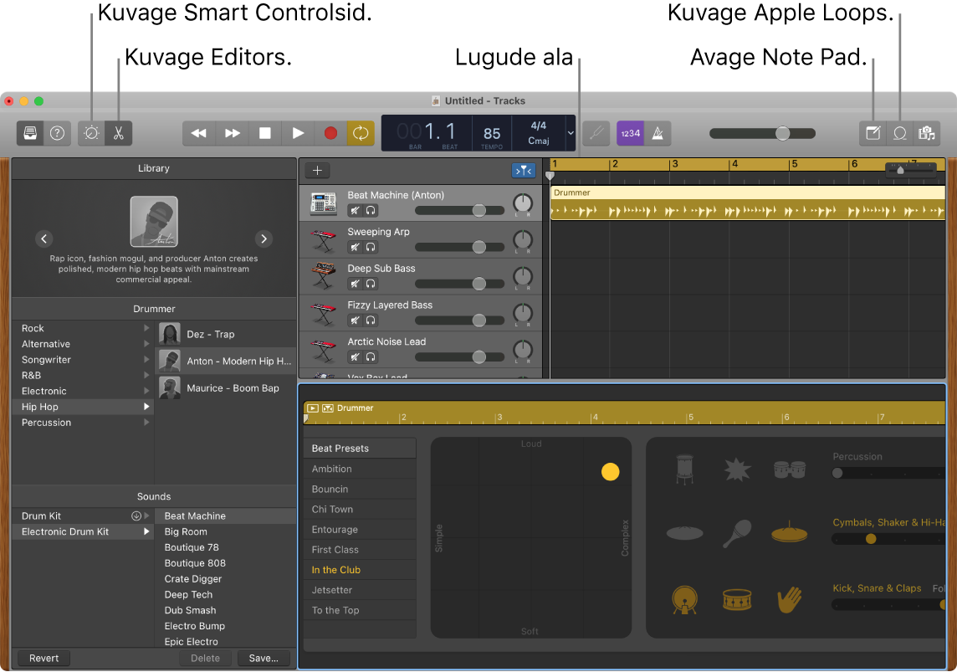
Task: Open the Media Browser
Action: pyautogui.click(x=927, y=133)
